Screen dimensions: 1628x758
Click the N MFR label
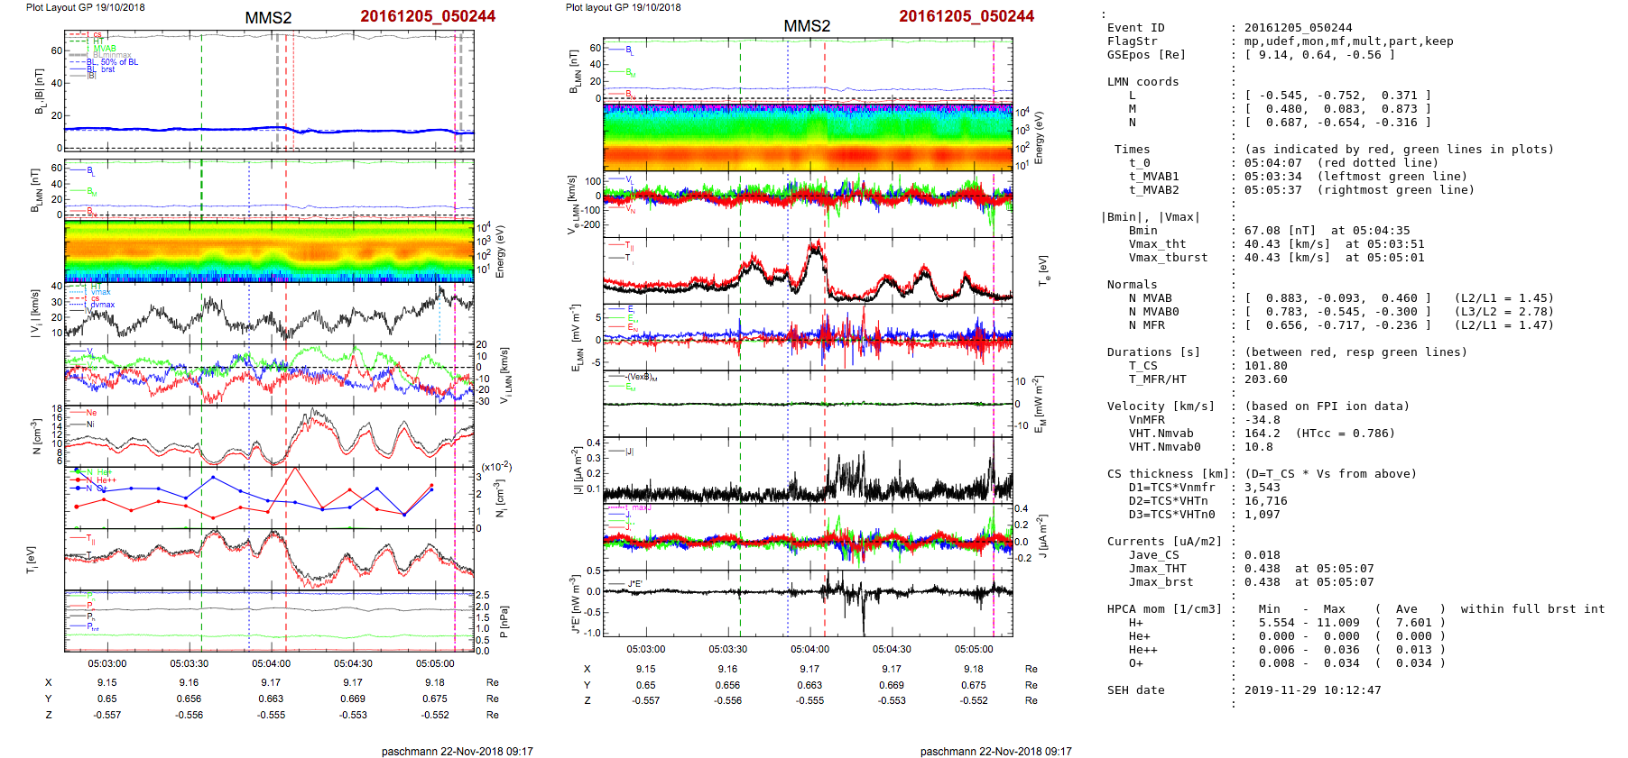pyautogui.click(x=1146, y=325)
